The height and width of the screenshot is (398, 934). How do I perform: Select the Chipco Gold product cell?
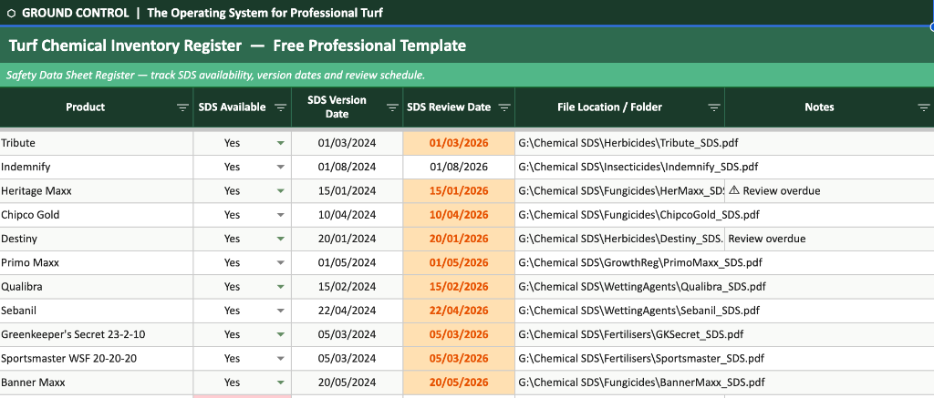[97, 215]
